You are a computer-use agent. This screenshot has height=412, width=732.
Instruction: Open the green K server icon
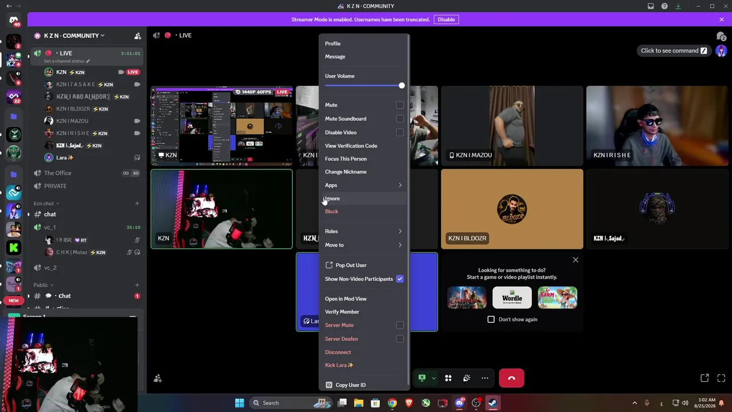[14, 247]
